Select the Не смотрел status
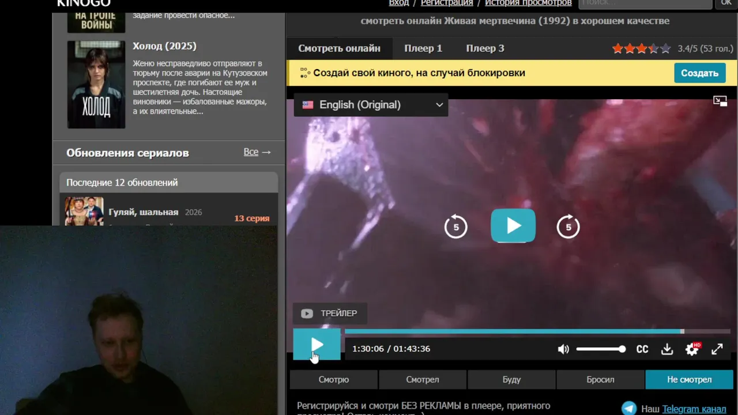Screen dimensions: 738x415 (x=689, y=380)
